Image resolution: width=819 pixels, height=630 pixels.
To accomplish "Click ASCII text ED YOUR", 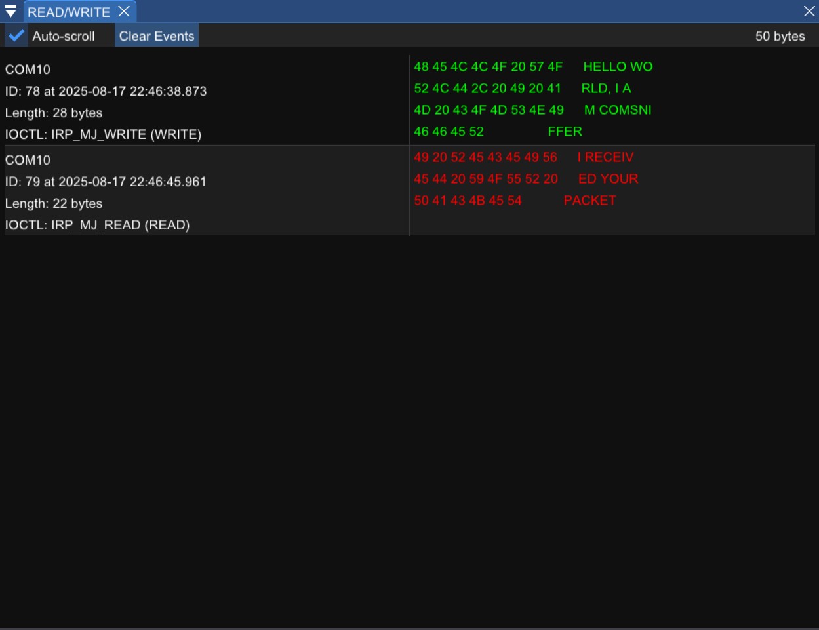I will [608, 178].
